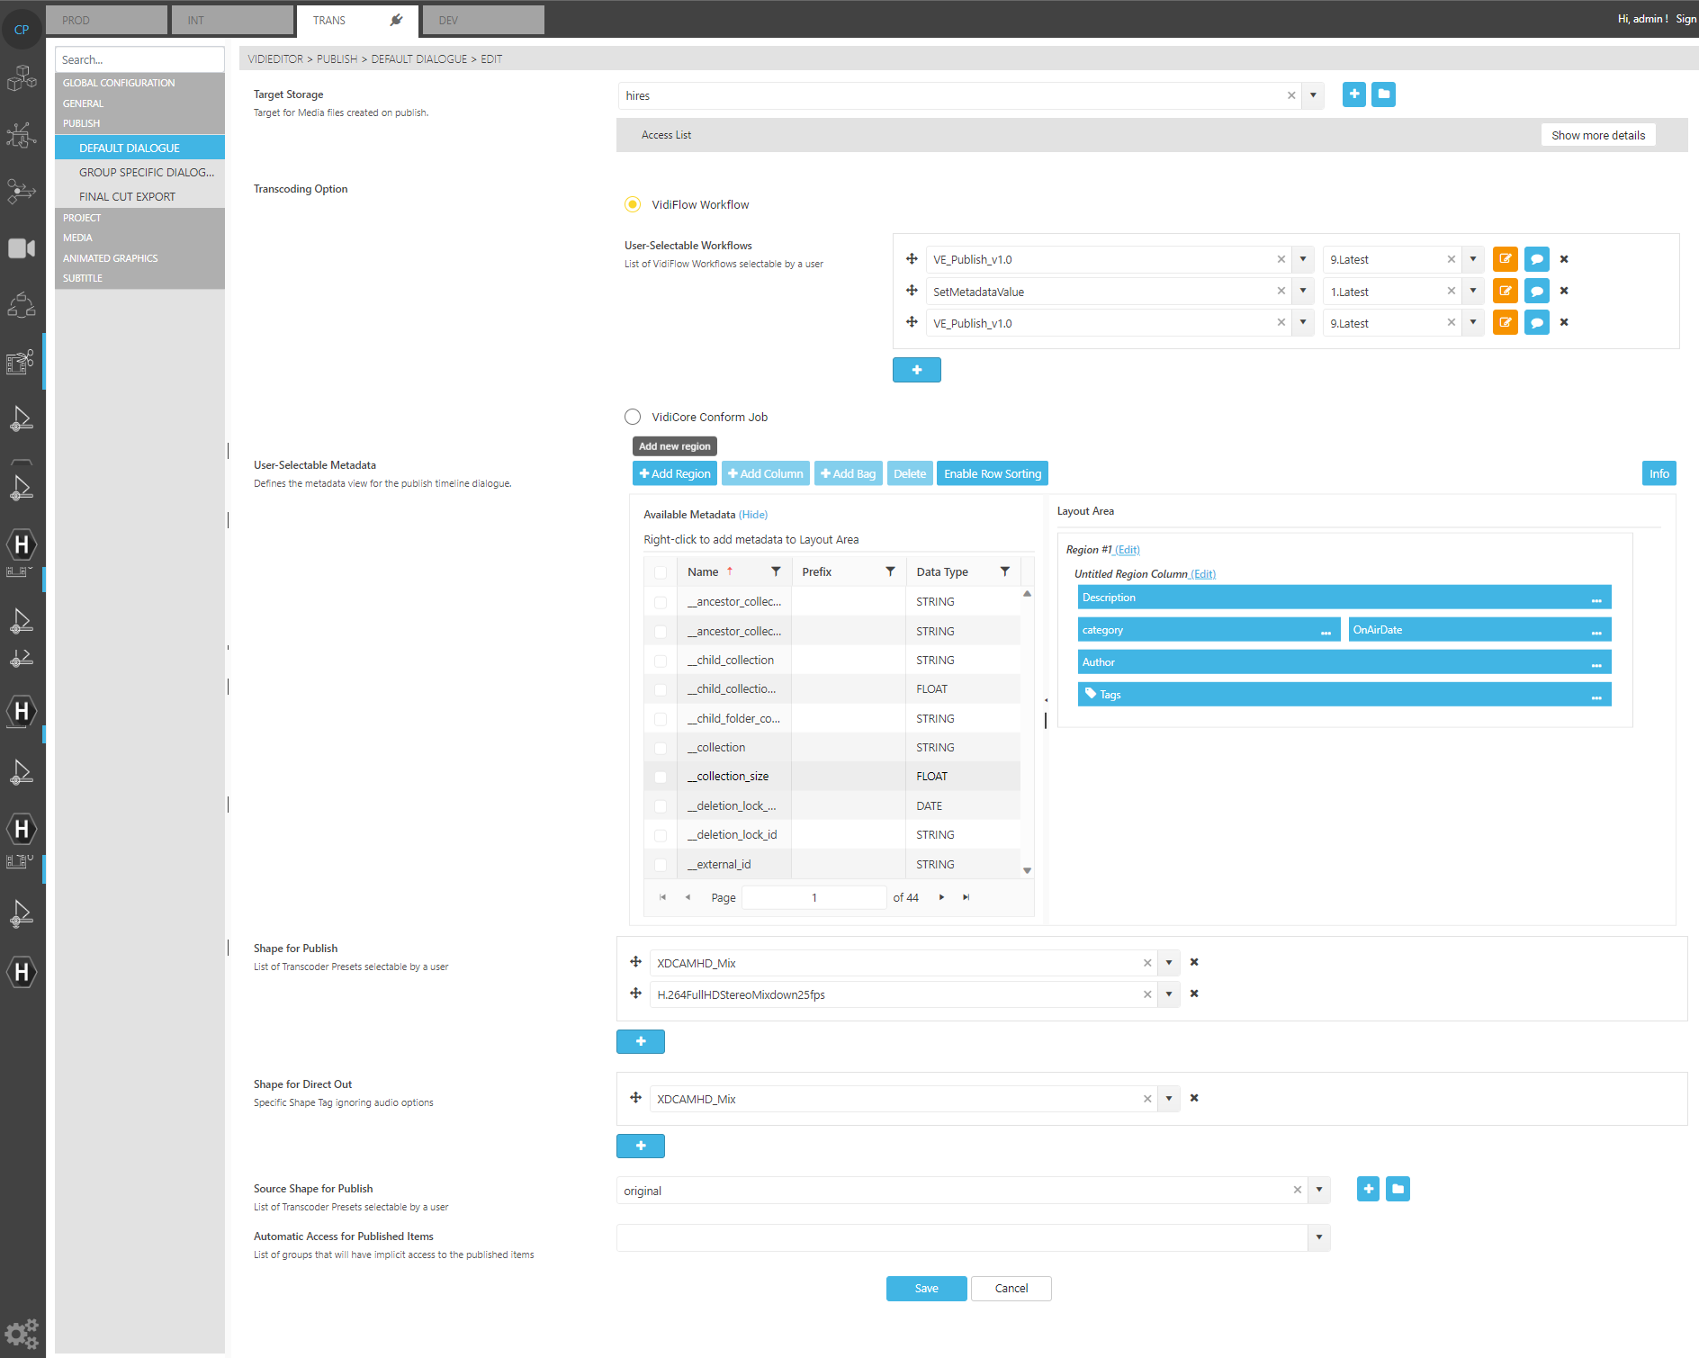This screenshot has height=1358, width=1699.
Task: Click inside the metadata search field
Action: click(x=139, y=58)
